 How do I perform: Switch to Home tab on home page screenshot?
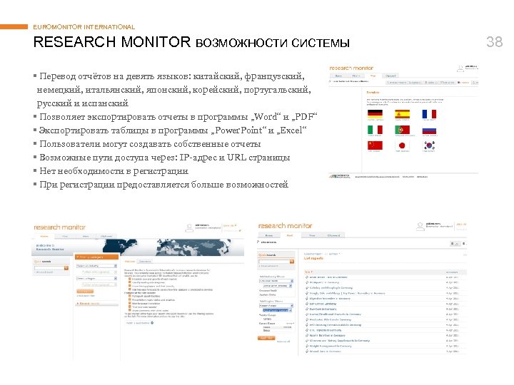pos(44,236)
